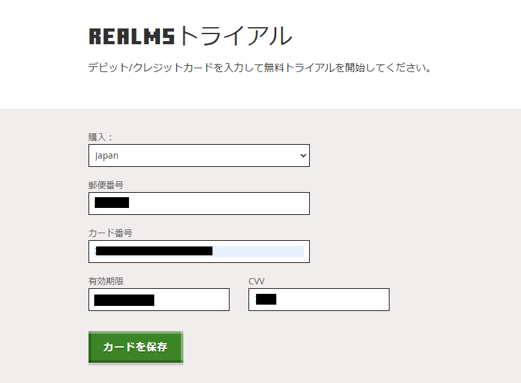Open the Japan country dropdown
Viewport: 521px width, 383px height.
199,155
